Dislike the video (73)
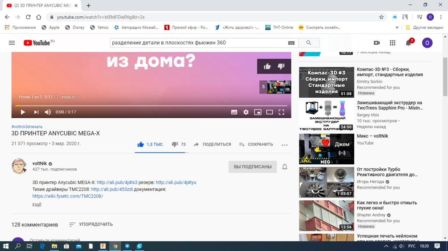The width and height of the screenshot is (448, 251). point(178,144)
